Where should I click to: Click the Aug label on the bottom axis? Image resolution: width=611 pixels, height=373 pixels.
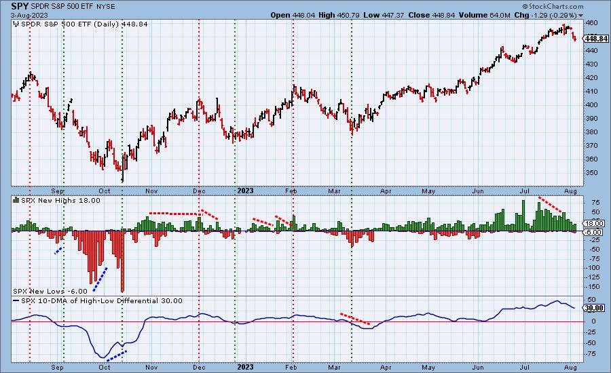pyautogui.click(x=570, y=367)
